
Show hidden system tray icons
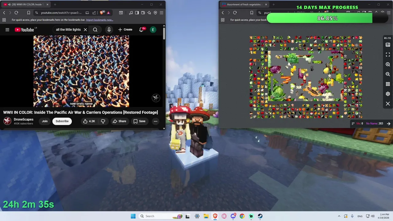click(x=339, y=216)
